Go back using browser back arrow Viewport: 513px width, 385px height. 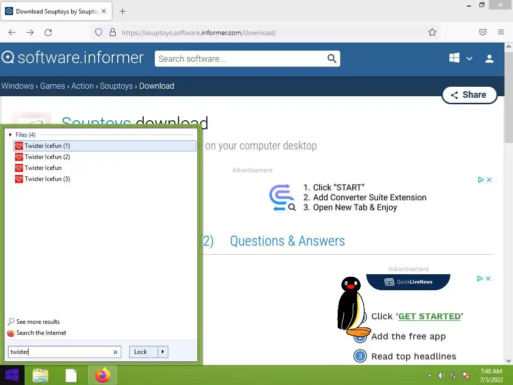12,32
